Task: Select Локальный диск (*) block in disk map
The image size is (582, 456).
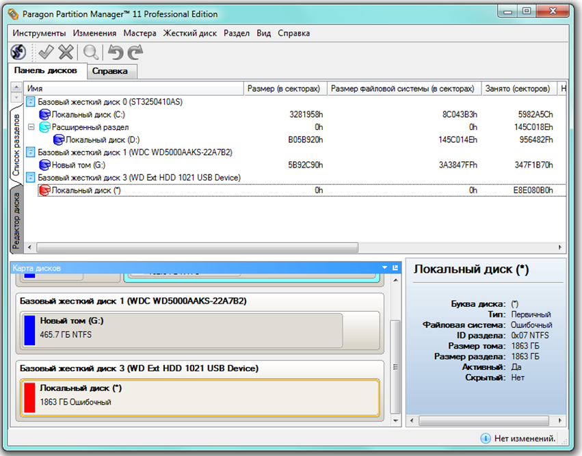Action: pyautogui.click(x=200, y=398)
